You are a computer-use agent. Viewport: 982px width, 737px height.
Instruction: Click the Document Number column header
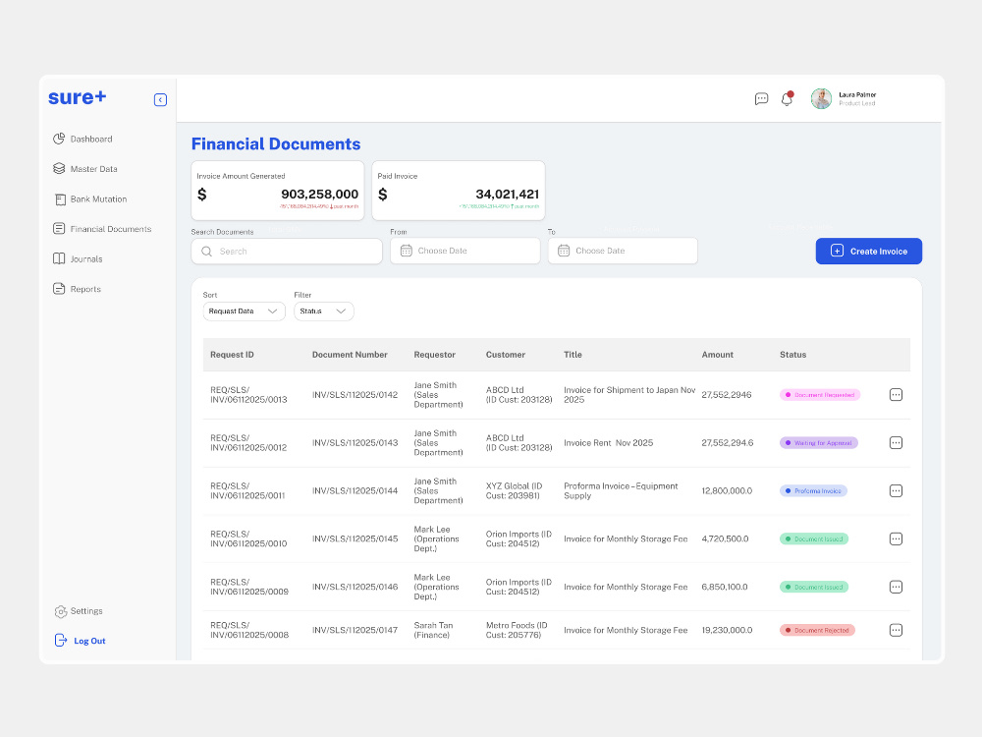(x=350, y=355)
